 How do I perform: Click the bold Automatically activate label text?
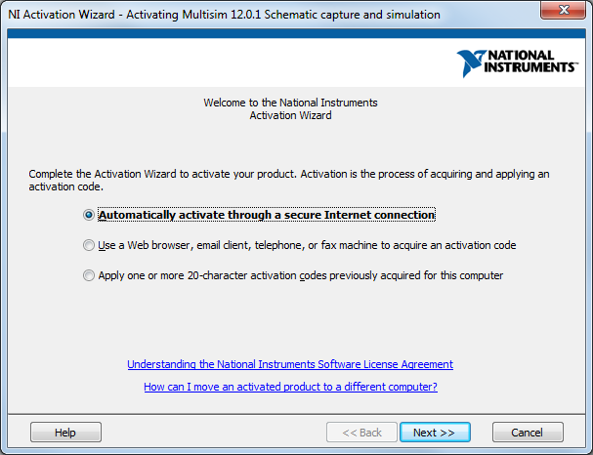point(267,215)
